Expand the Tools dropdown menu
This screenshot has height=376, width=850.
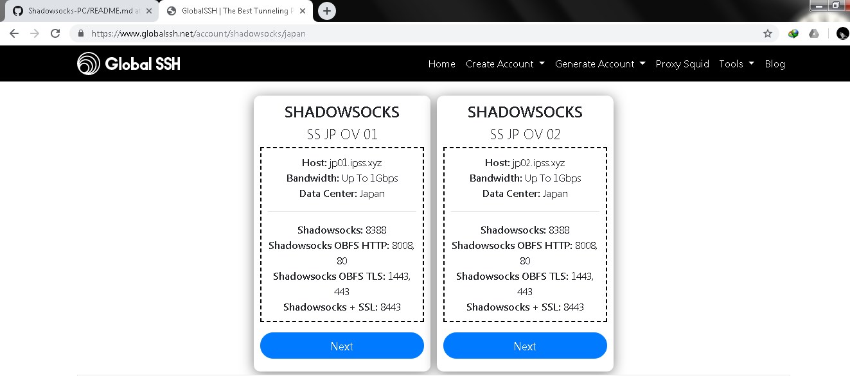point(736,64)
